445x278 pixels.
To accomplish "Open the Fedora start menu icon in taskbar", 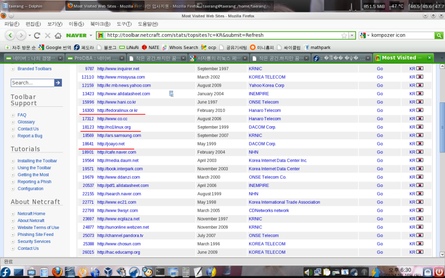I will 5,272.
